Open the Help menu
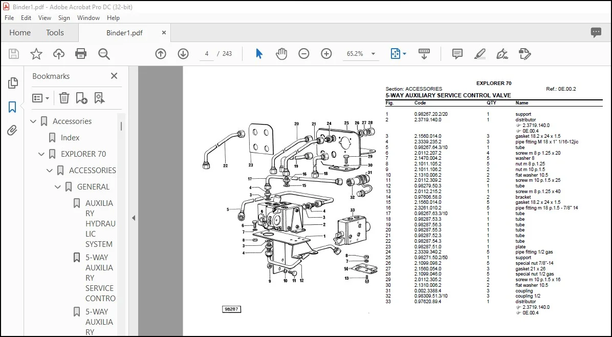 113,18
